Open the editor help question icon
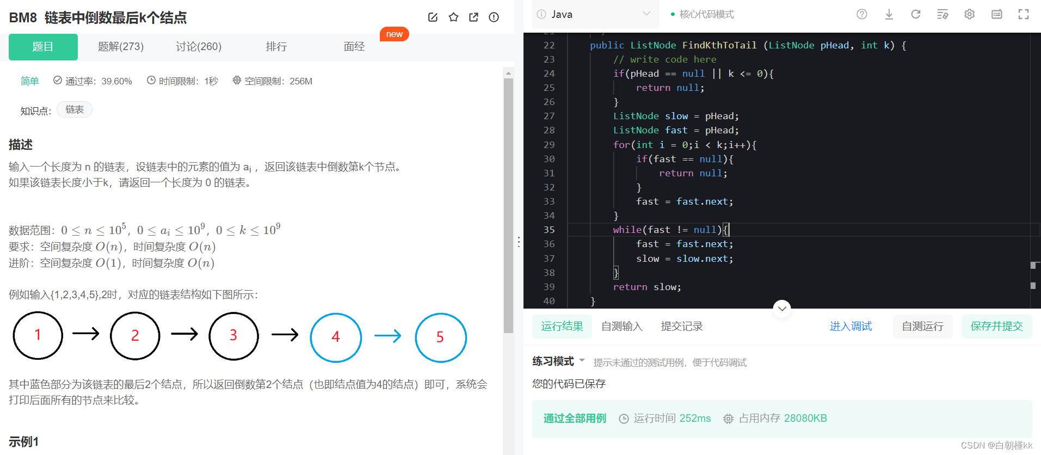Viewport: 1041px width, 455px height. click(862, 14)
